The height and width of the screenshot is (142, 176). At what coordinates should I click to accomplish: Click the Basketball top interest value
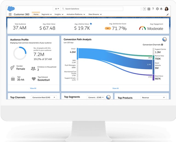click(x=44, y=80)
